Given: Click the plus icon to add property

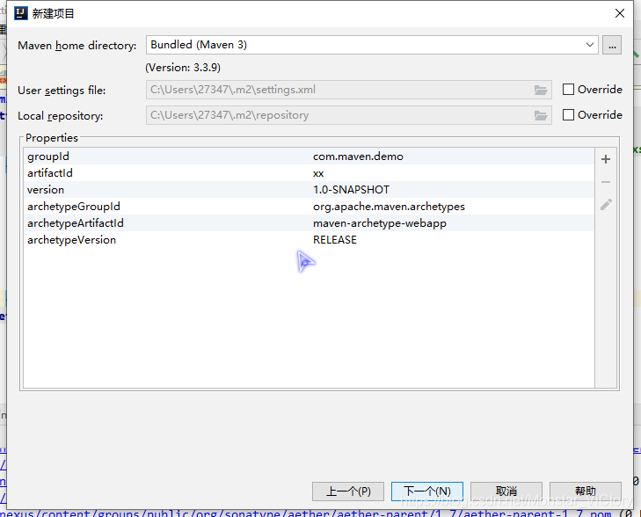Looking at the screenshot, I should click(606, 159).
